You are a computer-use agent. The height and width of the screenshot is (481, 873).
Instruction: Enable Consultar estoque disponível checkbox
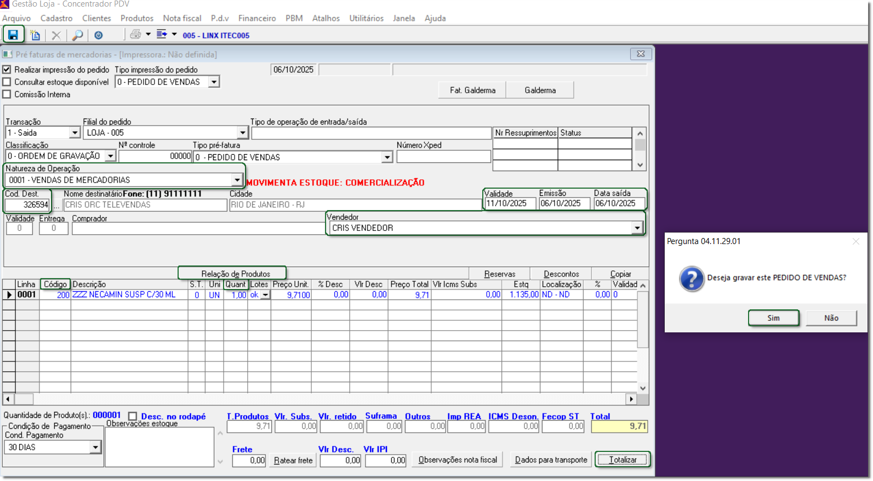point(7,82)
